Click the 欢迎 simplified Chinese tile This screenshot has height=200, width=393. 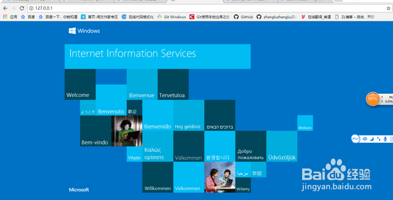259,169
